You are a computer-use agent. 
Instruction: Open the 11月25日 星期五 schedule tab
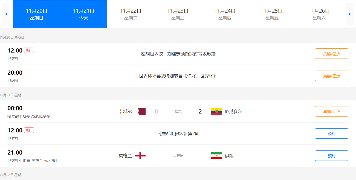coord(272,14)
